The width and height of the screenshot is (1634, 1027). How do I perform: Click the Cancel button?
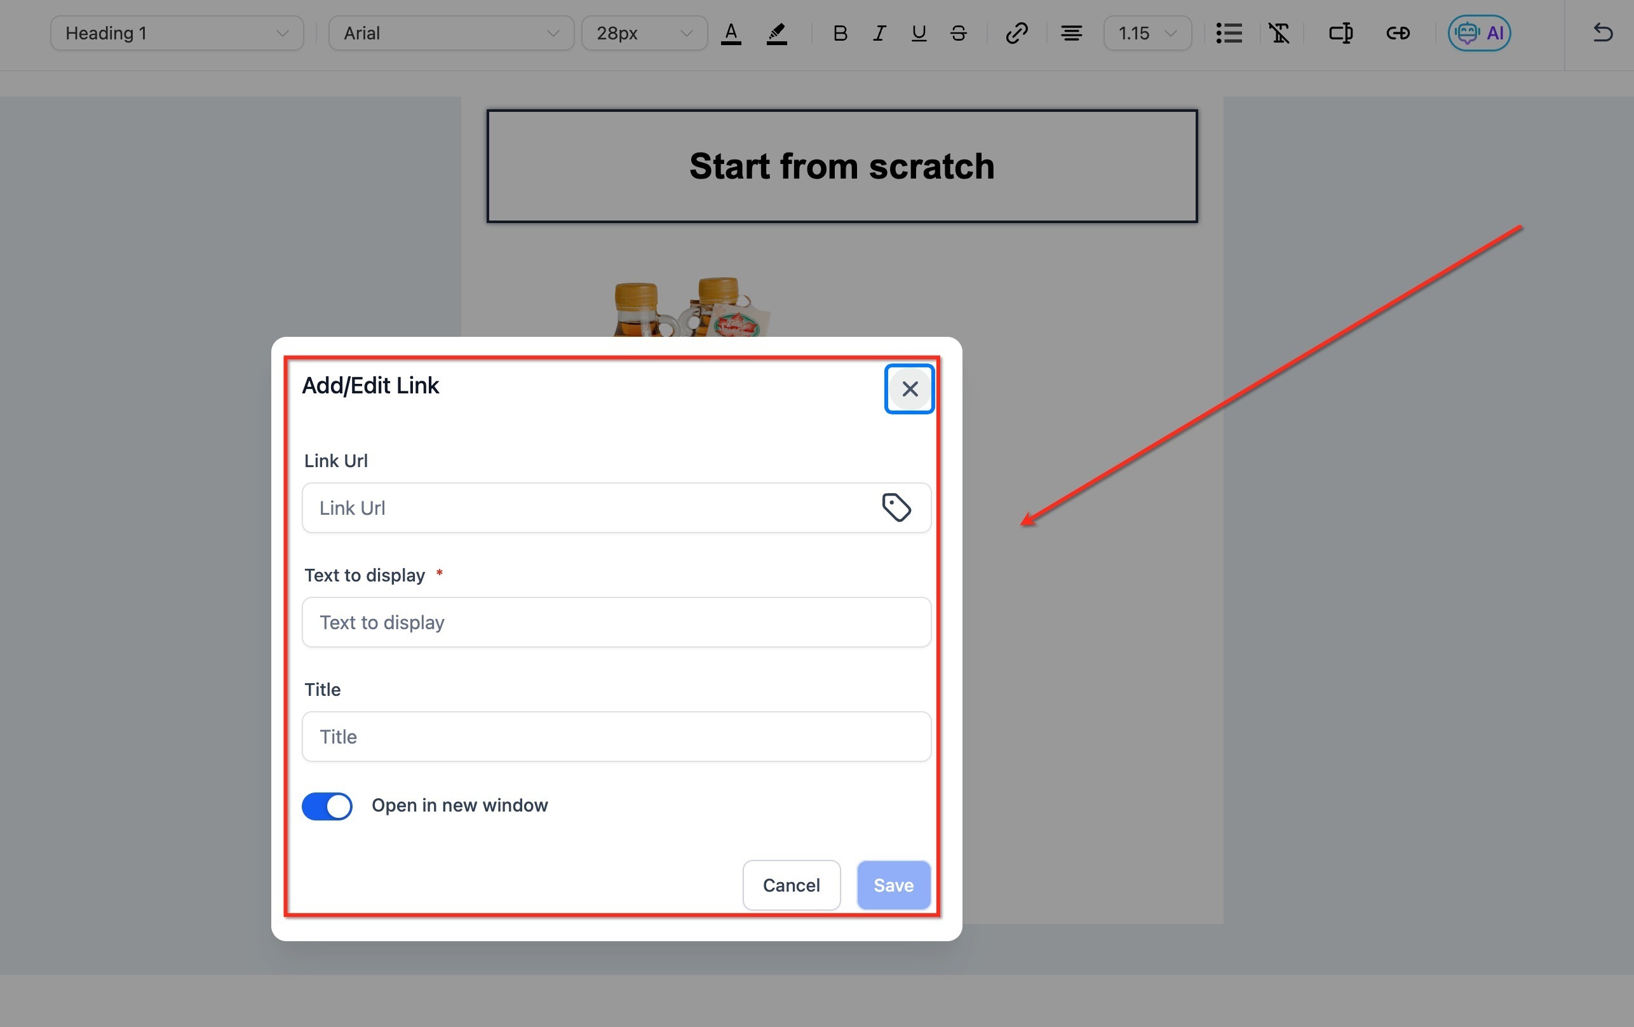(x=790, y=885)
